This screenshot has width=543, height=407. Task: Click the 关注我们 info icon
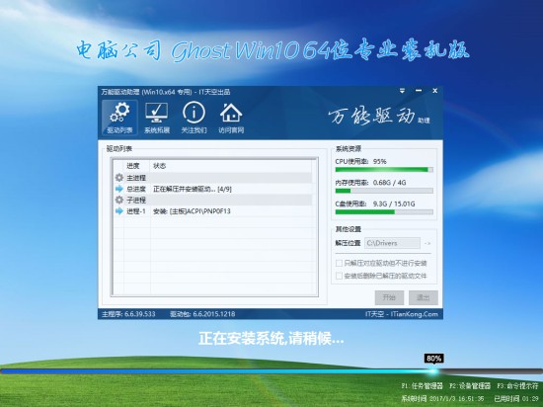point(194,118)
